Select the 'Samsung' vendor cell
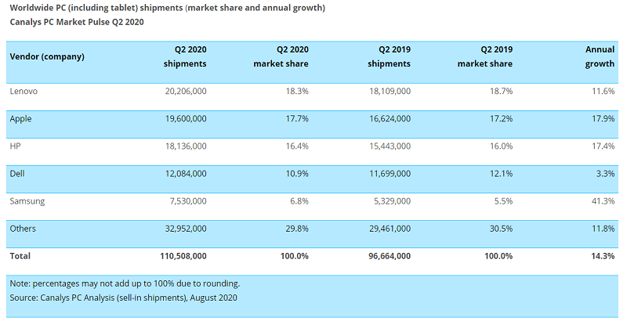This screenshot has width=627, height=321. coord(27,201)
